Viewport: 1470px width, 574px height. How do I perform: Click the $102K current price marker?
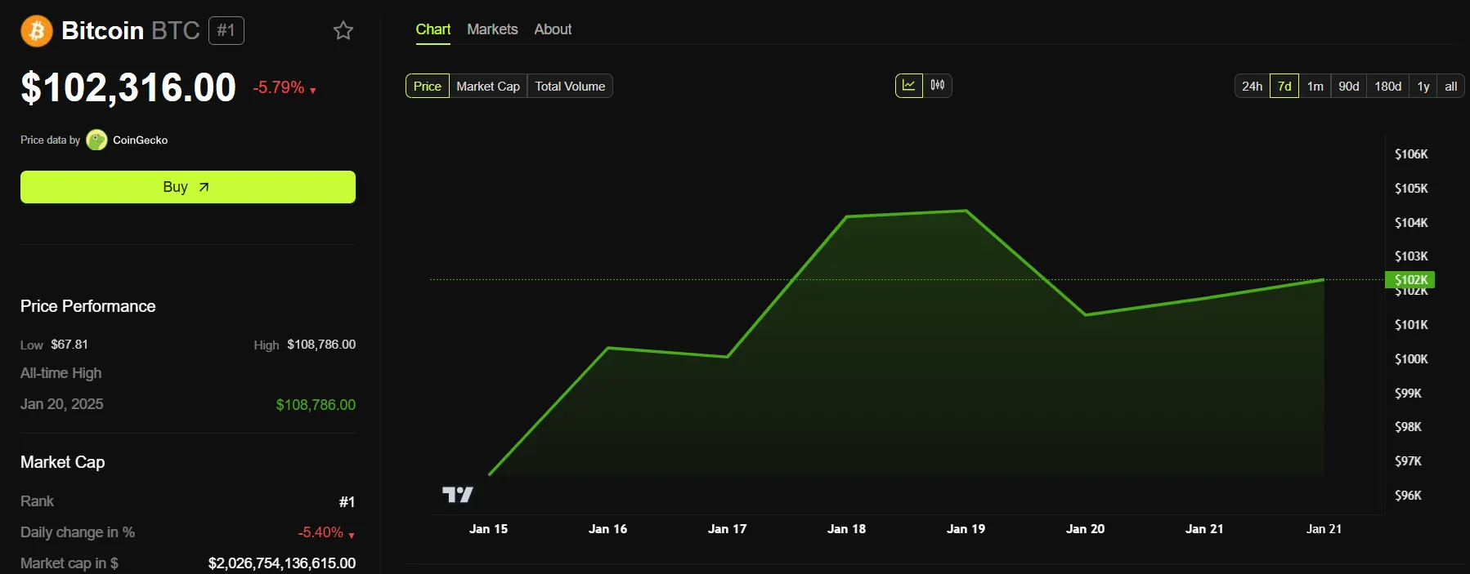pyautogui.click(x=1410, y=280)
